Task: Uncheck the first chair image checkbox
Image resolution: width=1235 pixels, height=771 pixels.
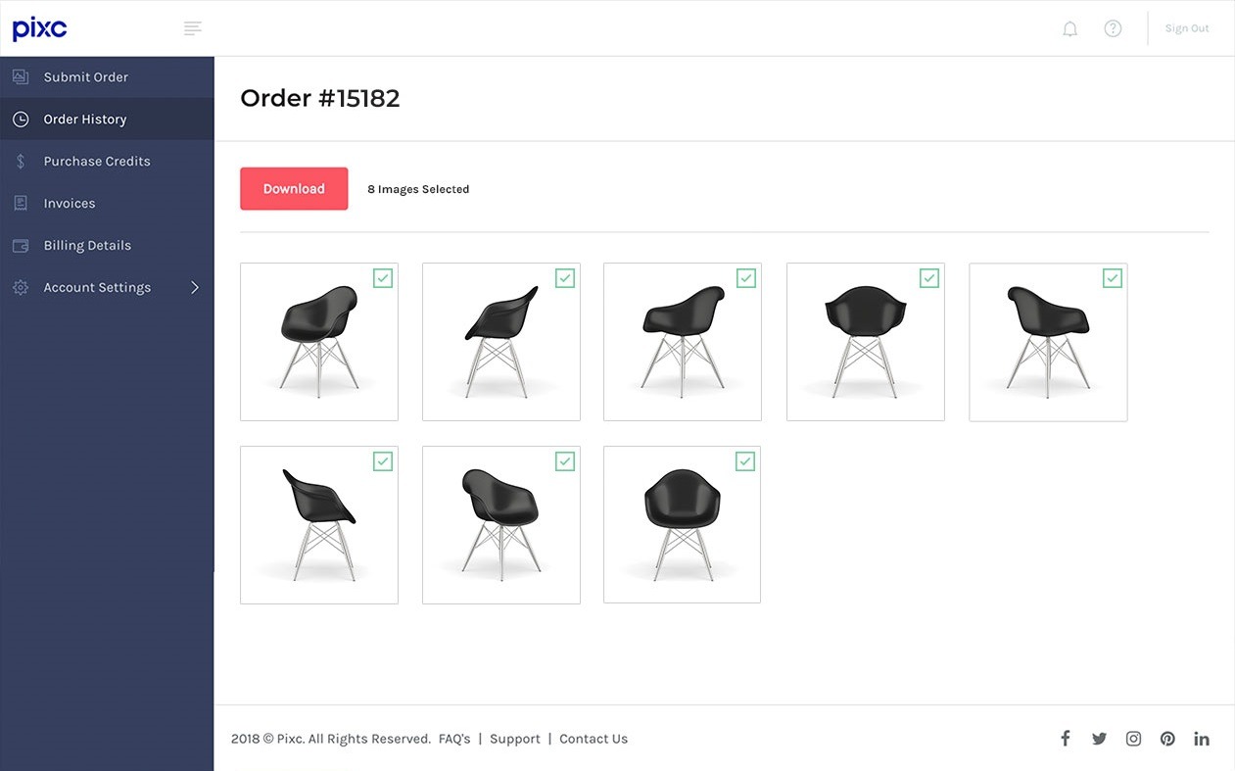Action: [383, 278]
